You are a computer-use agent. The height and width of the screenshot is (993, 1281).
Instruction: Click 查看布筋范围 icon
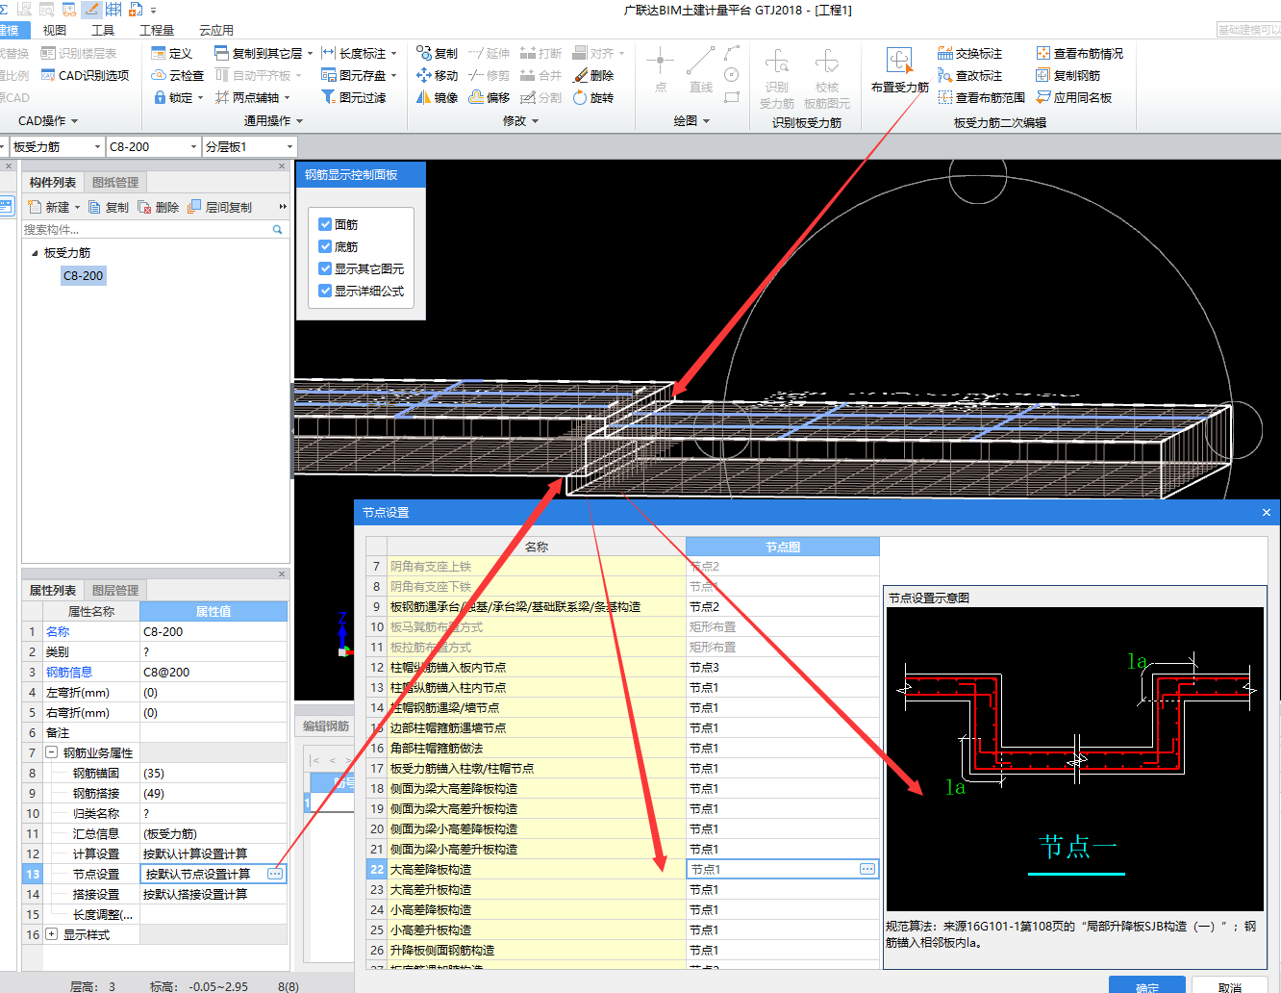pyautogui.click(x=945, y=98)
